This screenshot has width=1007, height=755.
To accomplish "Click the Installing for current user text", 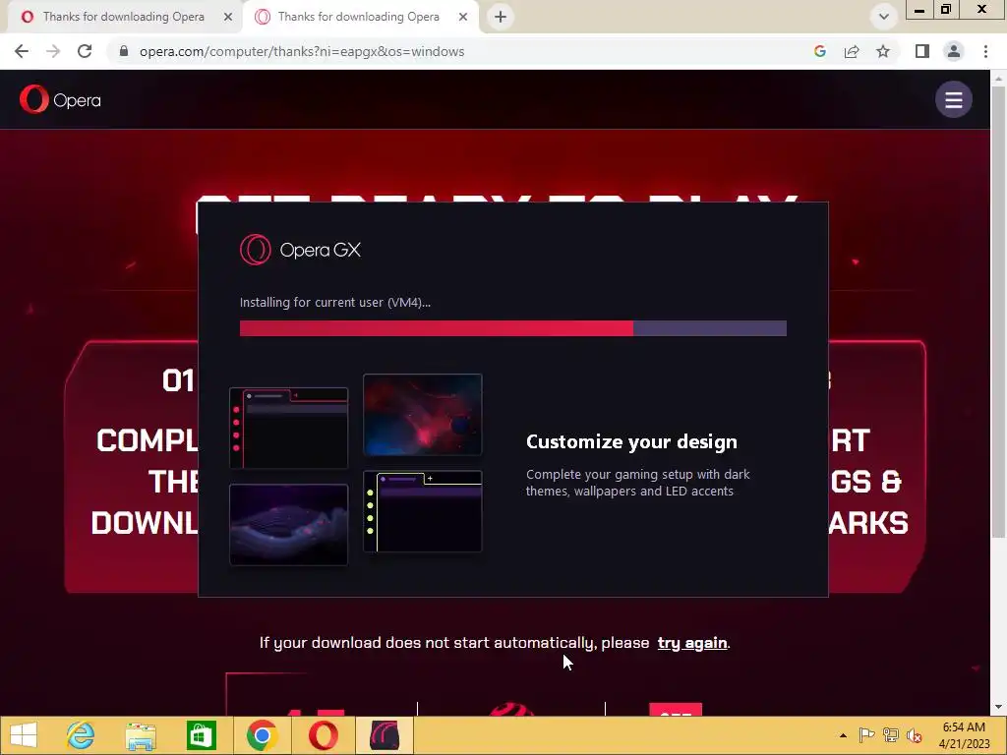I will (x=335, y=303).
